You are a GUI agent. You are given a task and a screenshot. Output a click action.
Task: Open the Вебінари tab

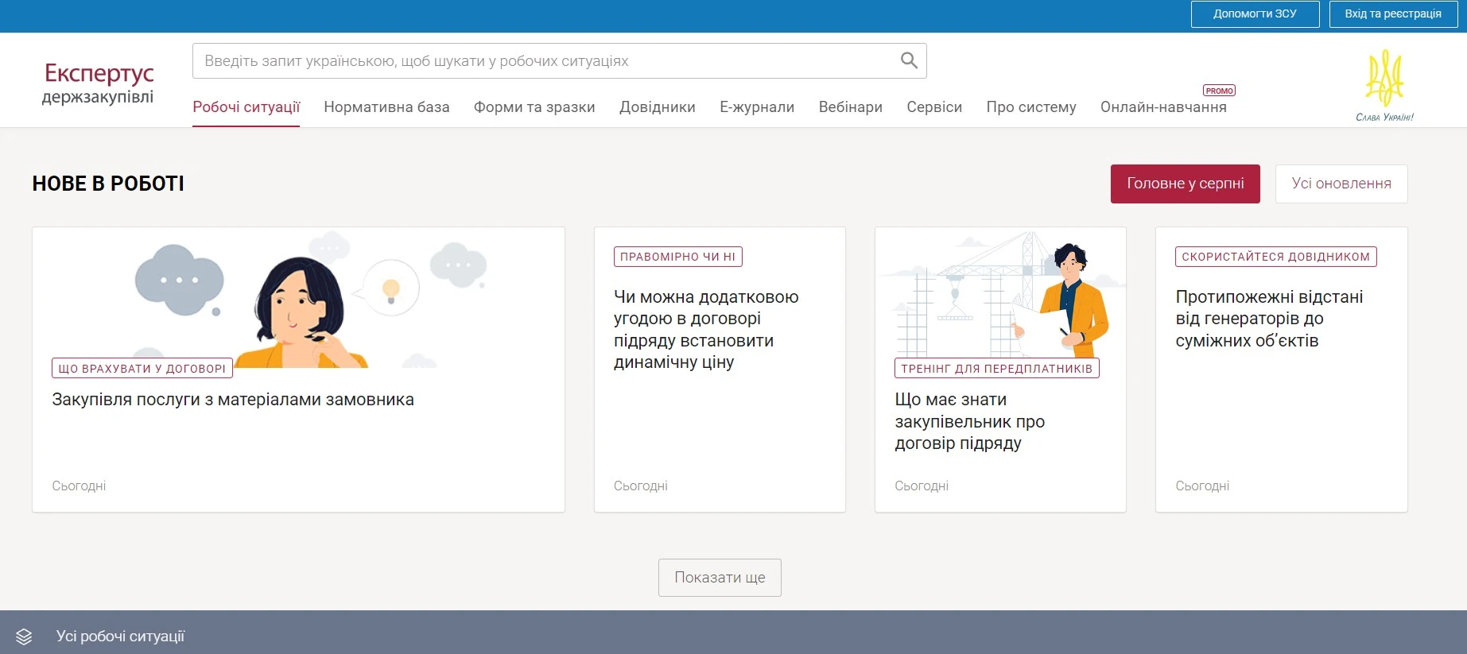pos(851,107)
